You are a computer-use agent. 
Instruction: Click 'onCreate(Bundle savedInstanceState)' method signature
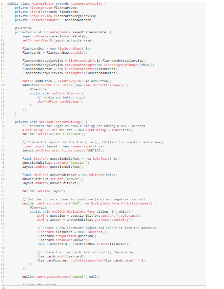[x=75, y=32]
